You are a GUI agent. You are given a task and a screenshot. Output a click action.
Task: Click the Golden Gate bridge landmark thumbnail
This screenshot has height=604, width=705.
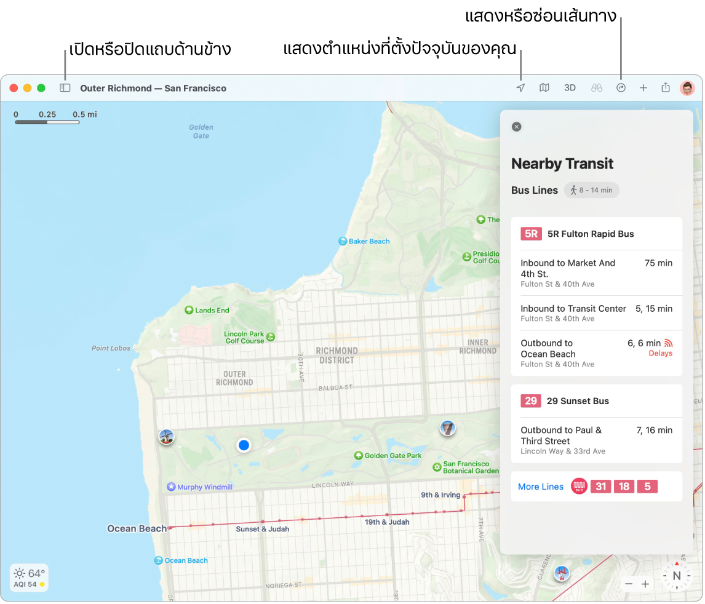(x=561, y=573)
